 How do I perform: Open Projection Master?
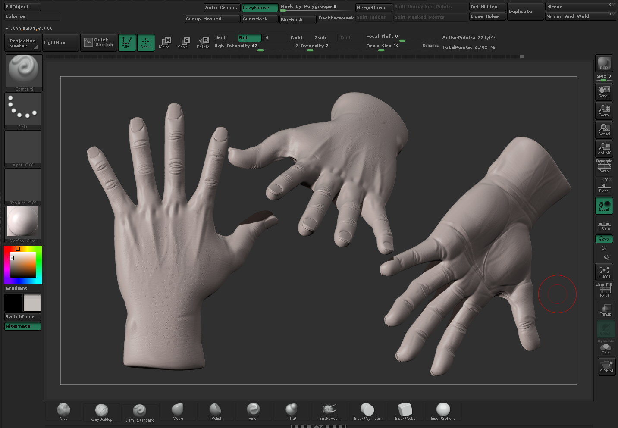coord(23,43)
